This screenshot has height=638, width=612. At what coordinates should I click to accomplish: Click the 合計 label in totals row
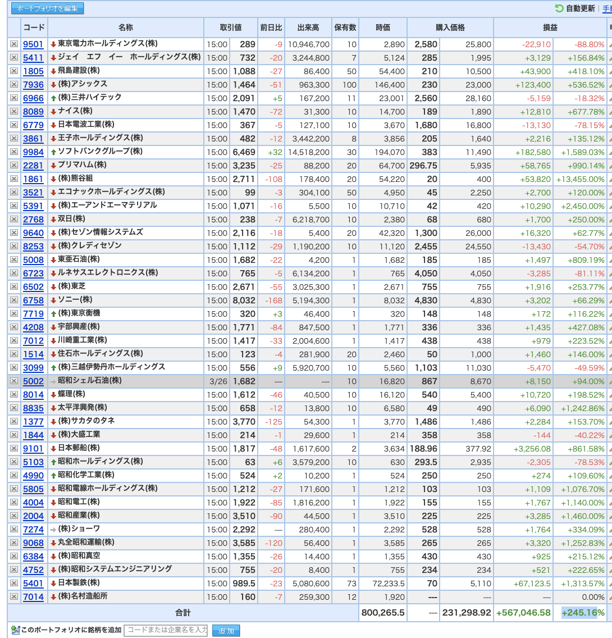pos(182,613)
